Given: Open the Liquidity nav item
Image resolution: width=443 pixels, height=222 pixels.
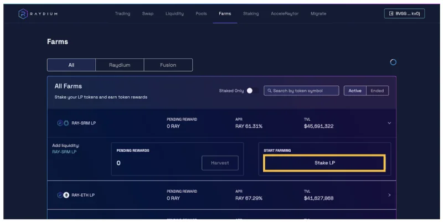Looking at the screenshot, I should coord(174,13).
